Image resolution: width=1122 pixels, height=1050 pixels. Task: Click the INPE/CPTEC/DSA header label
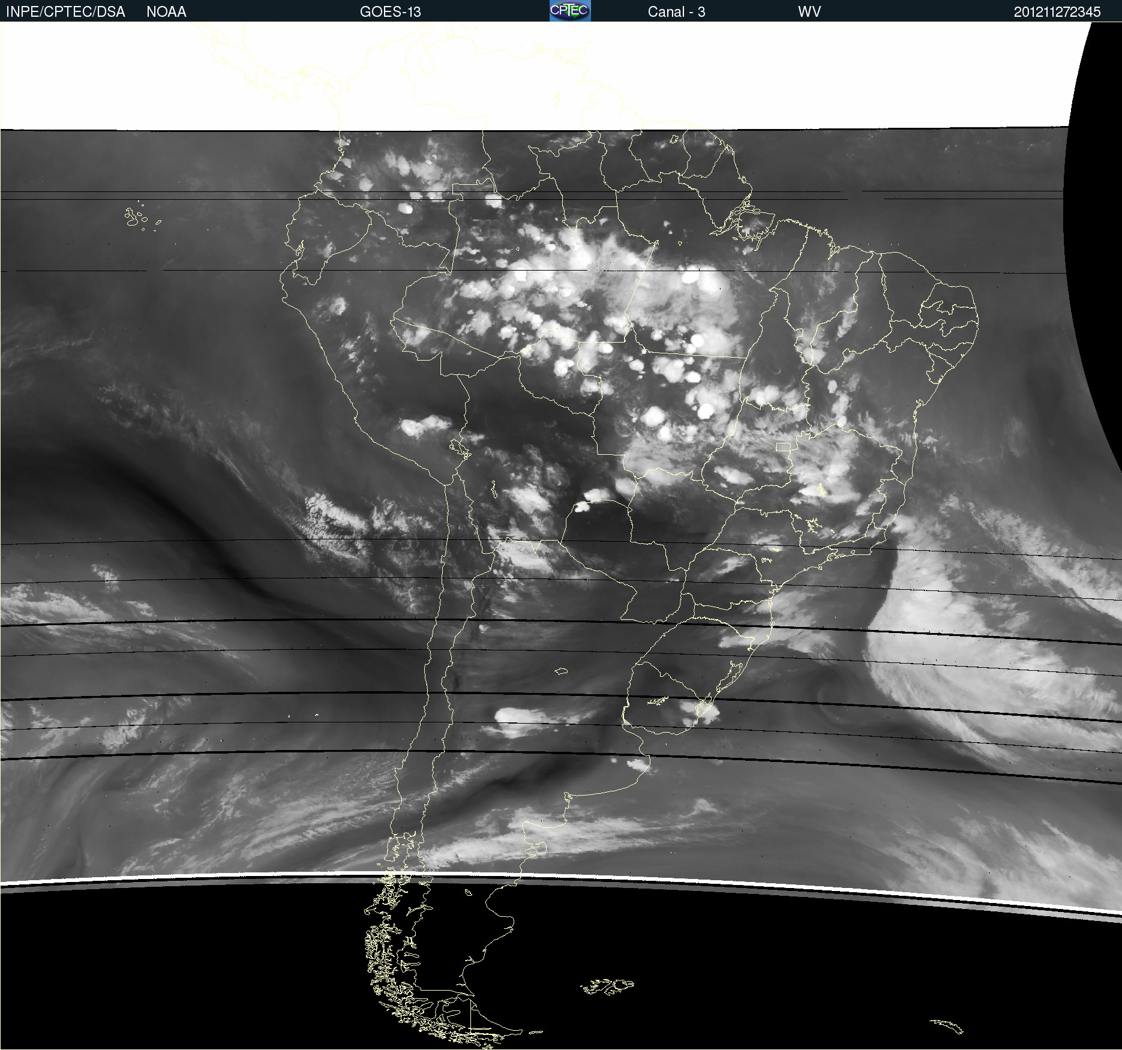pos(65,11)
